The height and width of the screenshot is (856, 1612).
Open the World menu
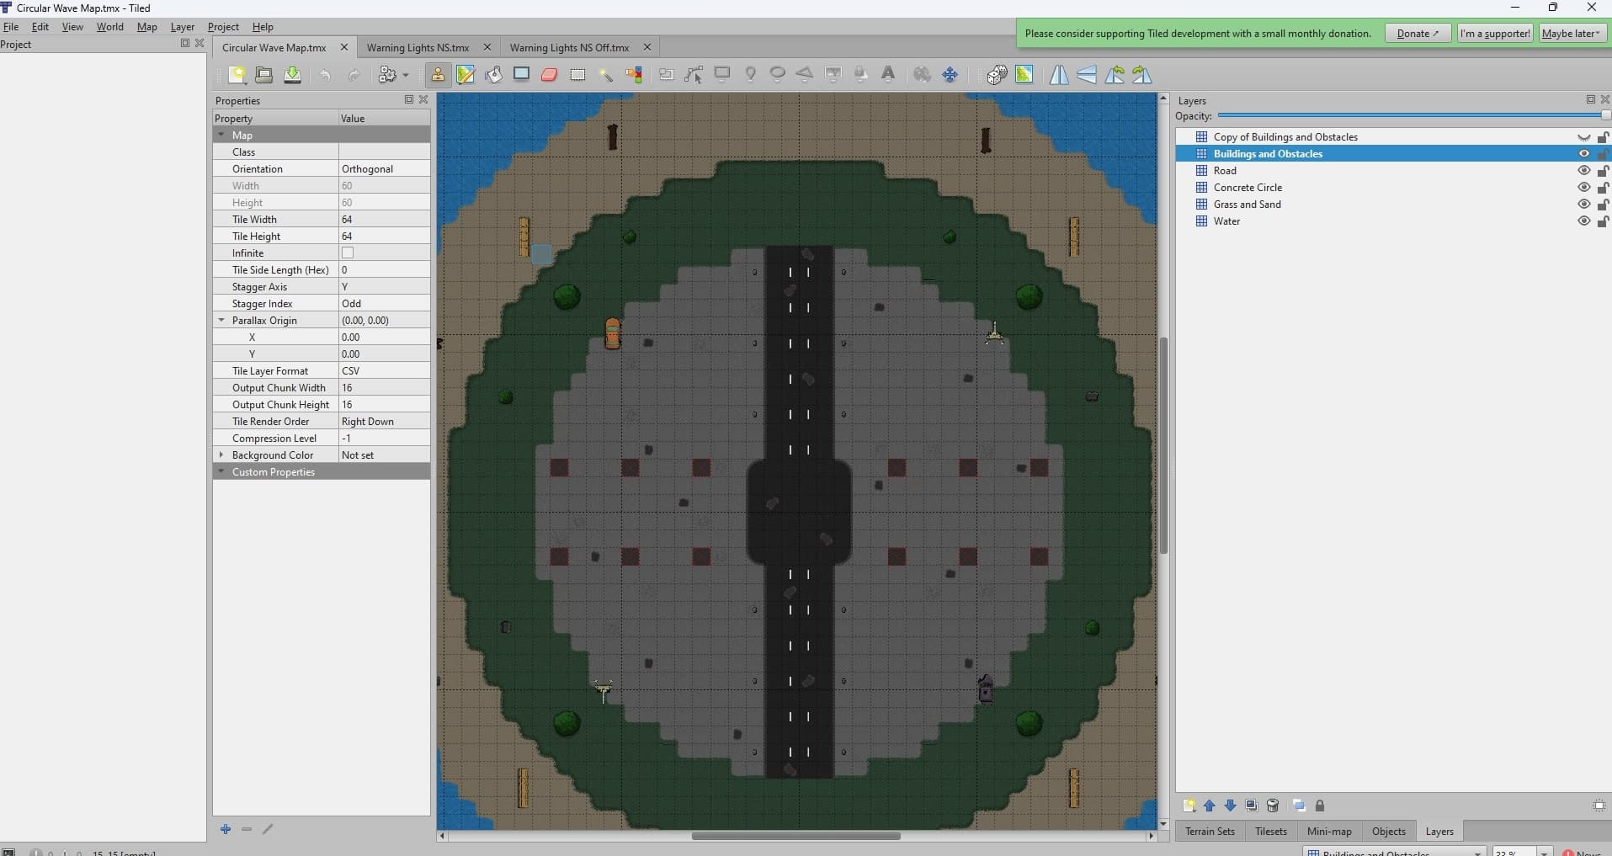(110, 26)
